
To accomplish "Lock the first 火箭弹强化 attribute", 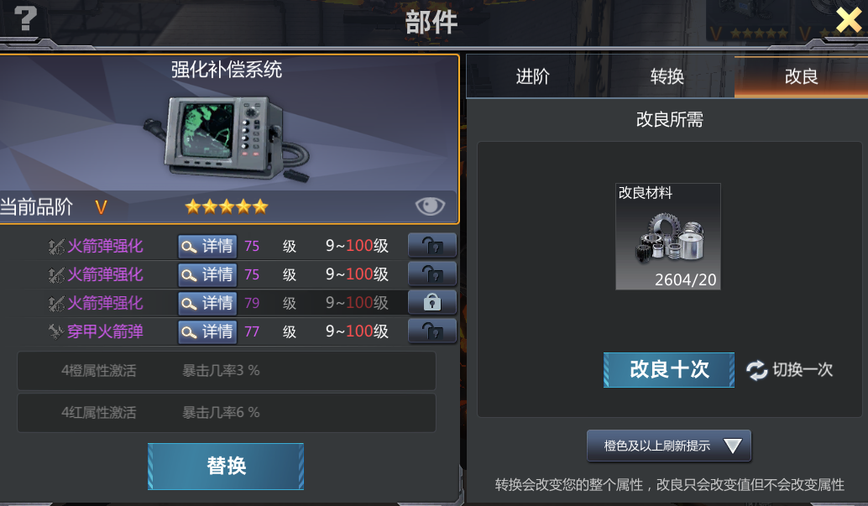I will [x=432, y=245].
